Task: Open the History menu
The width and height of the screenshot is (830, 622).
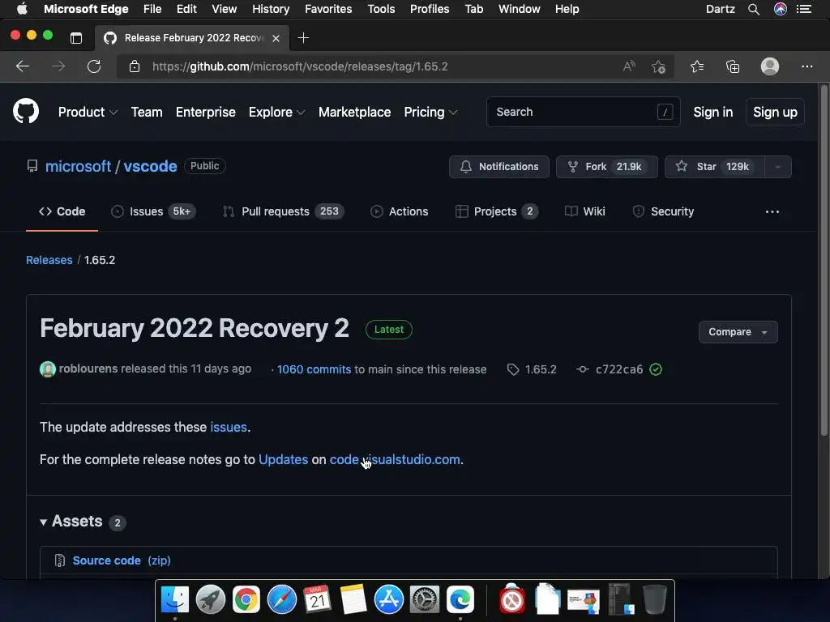Action: tap(271, 9)
